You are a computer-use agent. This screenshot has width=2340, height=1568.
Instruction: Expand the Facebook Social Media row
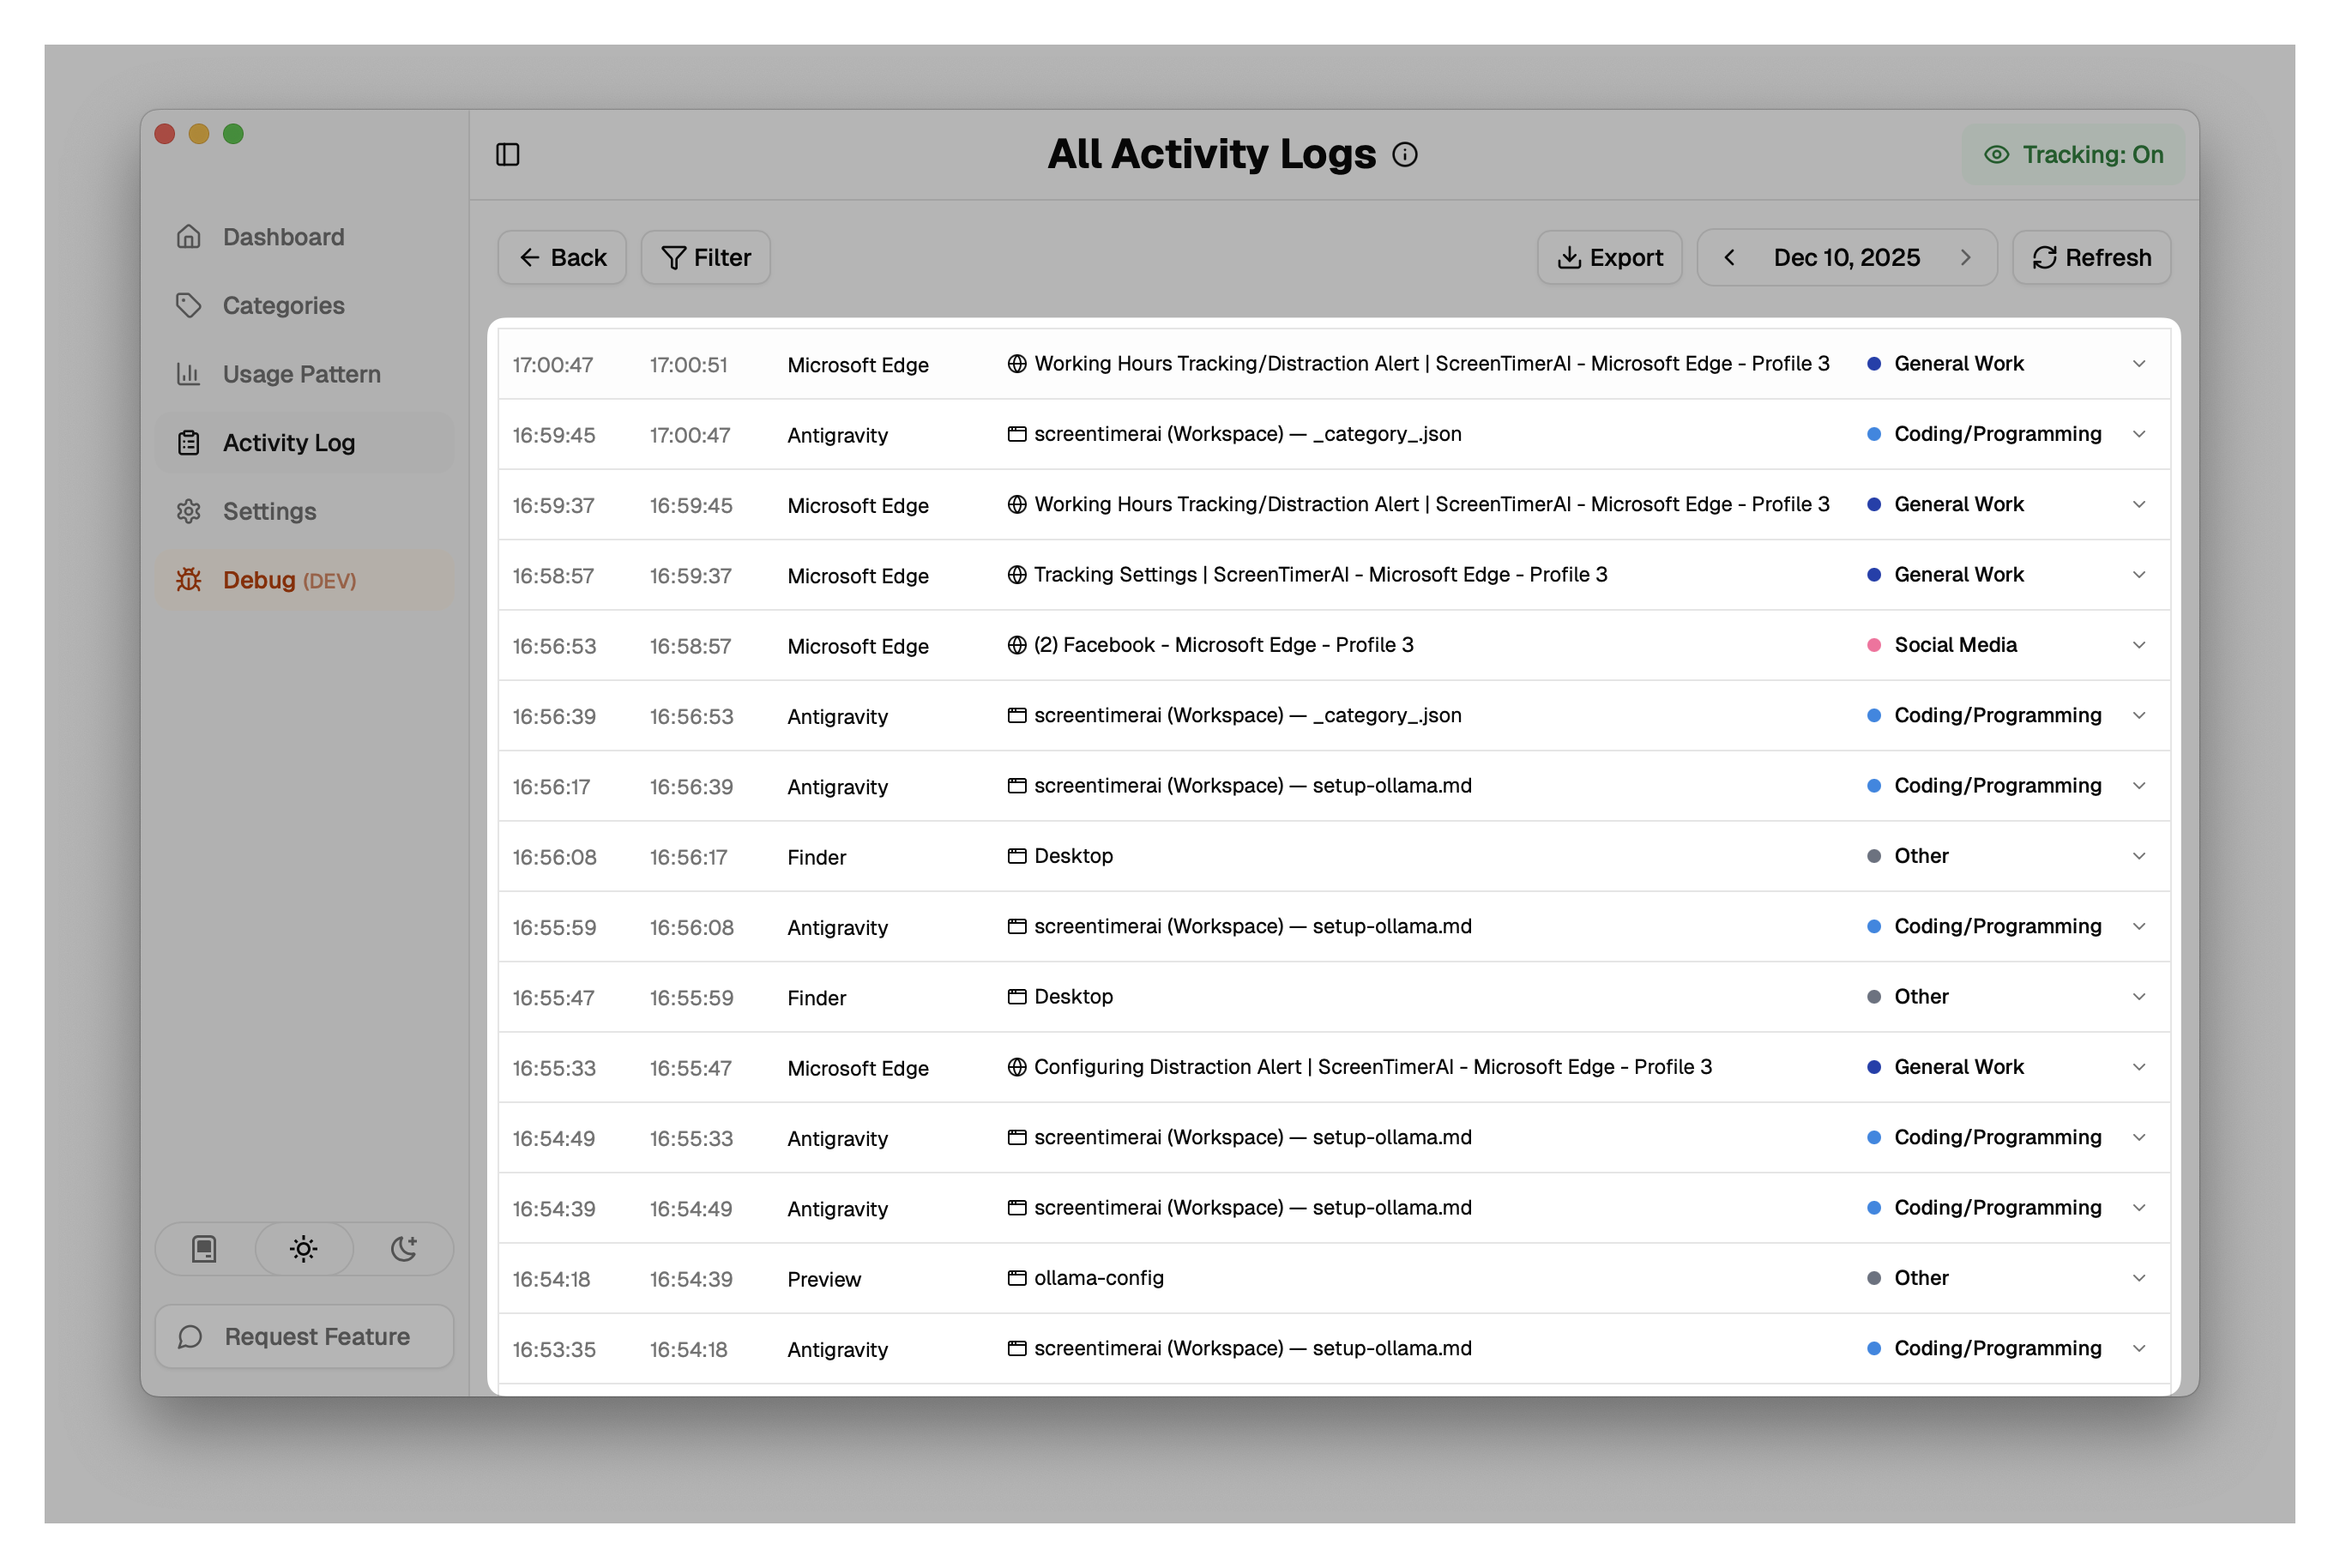[2139, 645]
